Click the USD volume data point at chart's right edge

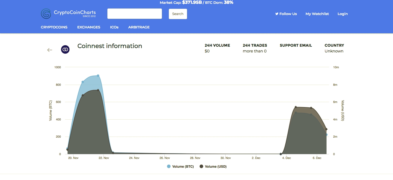[x=326, y=129]
